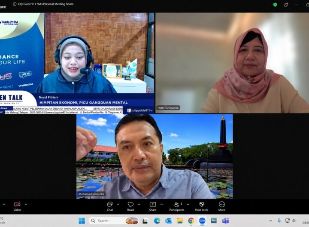Open Microsoft Edge from taskbar
This screenshot has width=309, height=227.
click(157, 221)
